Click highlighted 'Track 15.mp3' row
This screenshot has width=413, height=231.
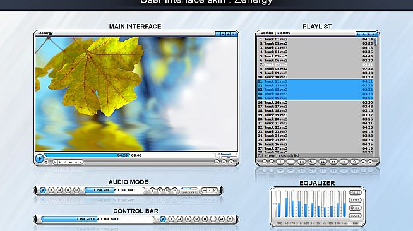point(315,98)
